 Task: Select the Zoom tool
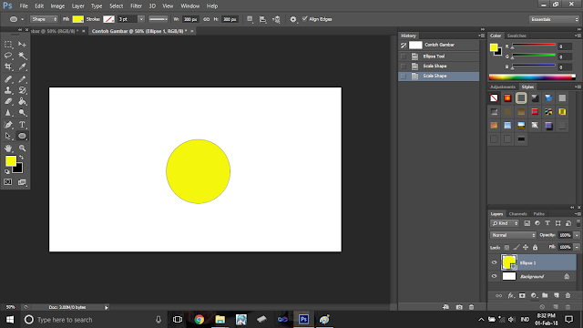(x=22, y=148)
